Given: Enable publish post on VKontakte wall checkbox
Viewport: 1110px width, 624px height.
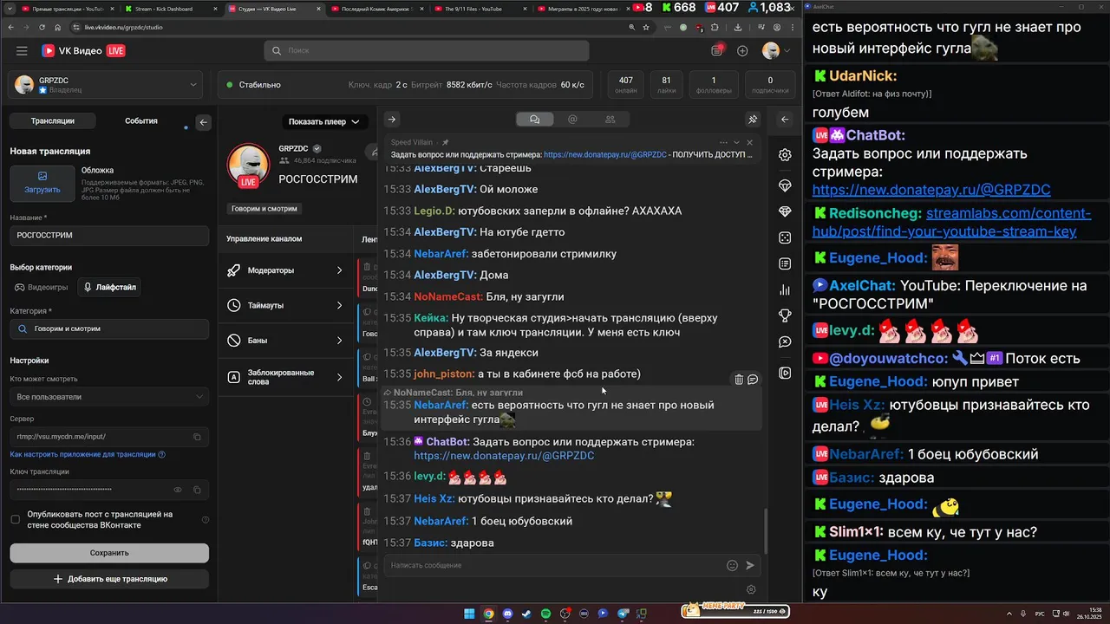Looking at the screenshot, I should click(15, 519).
